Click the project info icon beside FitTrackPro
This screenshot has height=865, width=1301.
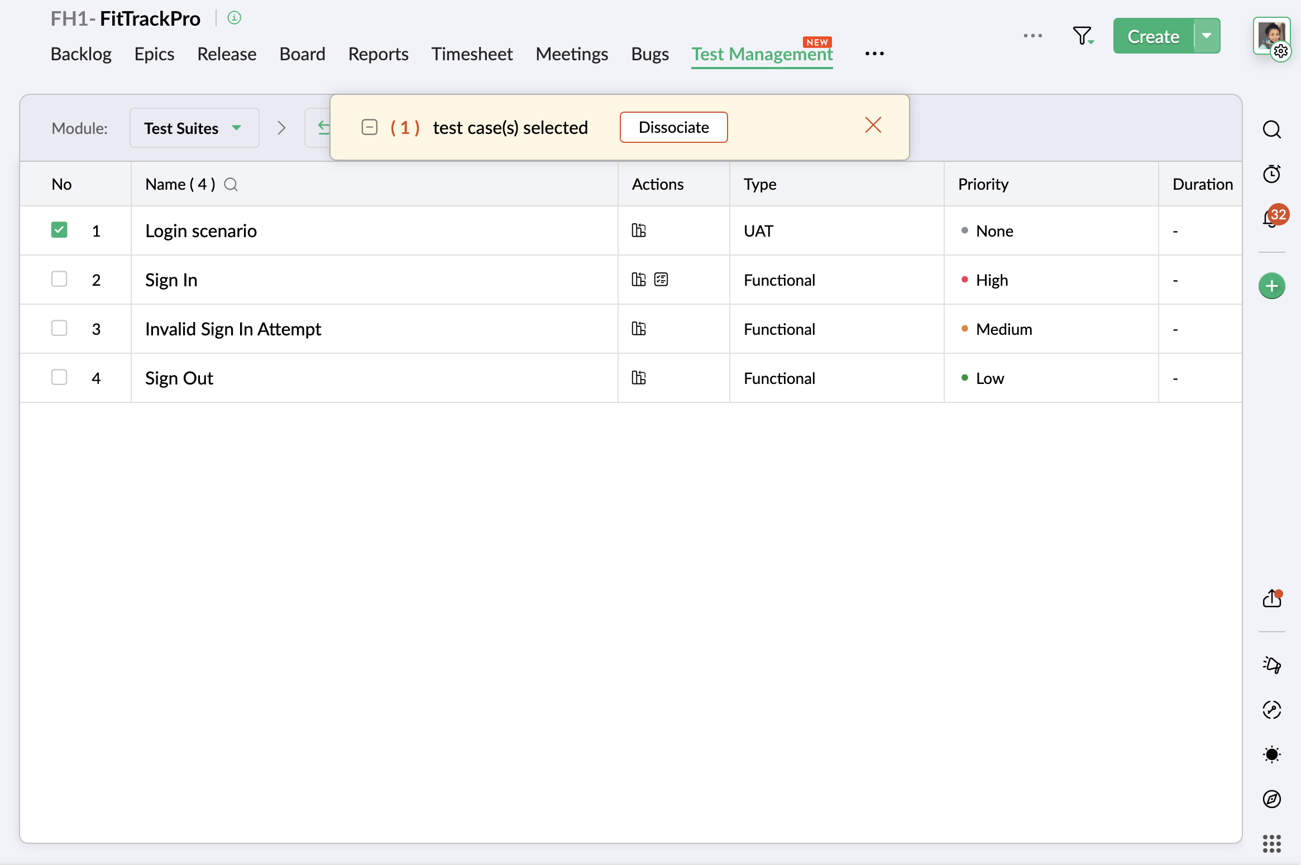coord(235,18)
